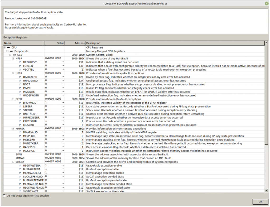Image resolution: width=270 pixels, height=207 pixels.
Task: Open the wiki.segger.com Cortex-M_Fault link
Action: click(x=29, y=27)
